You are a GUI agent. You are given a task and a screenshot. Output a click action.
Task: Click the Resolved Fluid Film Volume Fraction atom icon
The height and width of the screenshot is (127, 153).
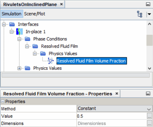(x=50, y=61)
